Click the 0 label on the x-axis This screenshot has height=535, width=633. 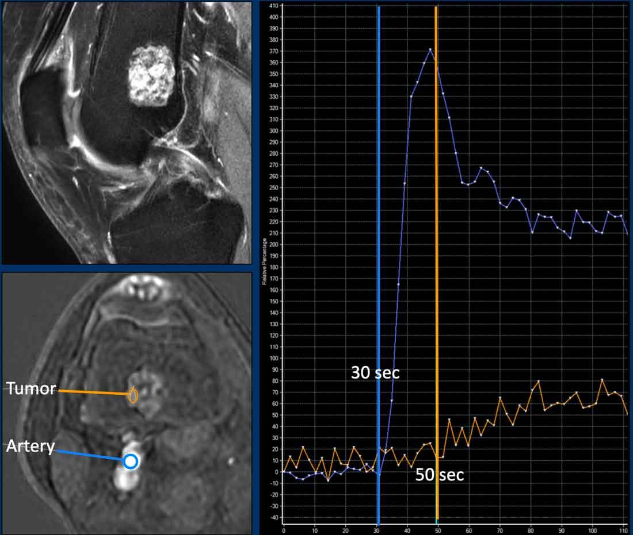(283, 531)
